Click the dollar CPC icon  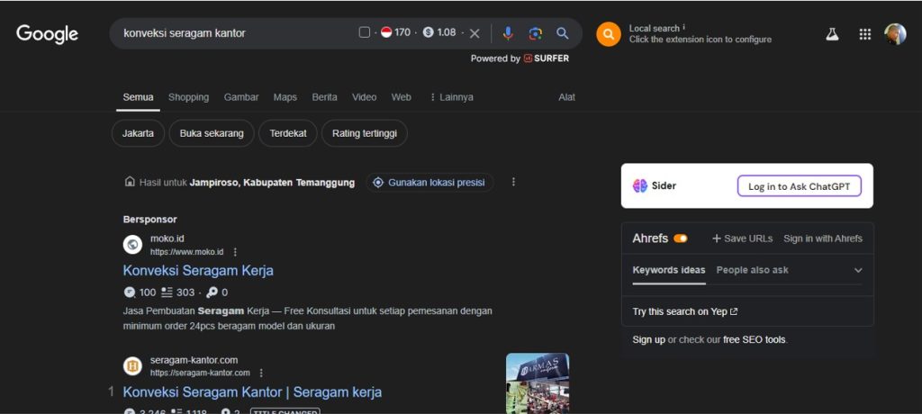[428, 32]
